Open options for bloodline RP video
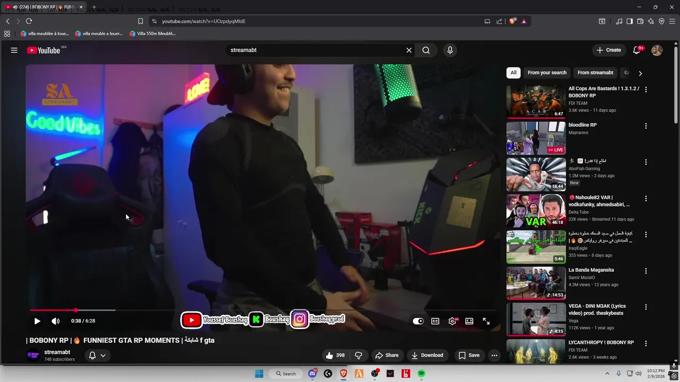This screenshot has width=680, height=382. [646, 126]
